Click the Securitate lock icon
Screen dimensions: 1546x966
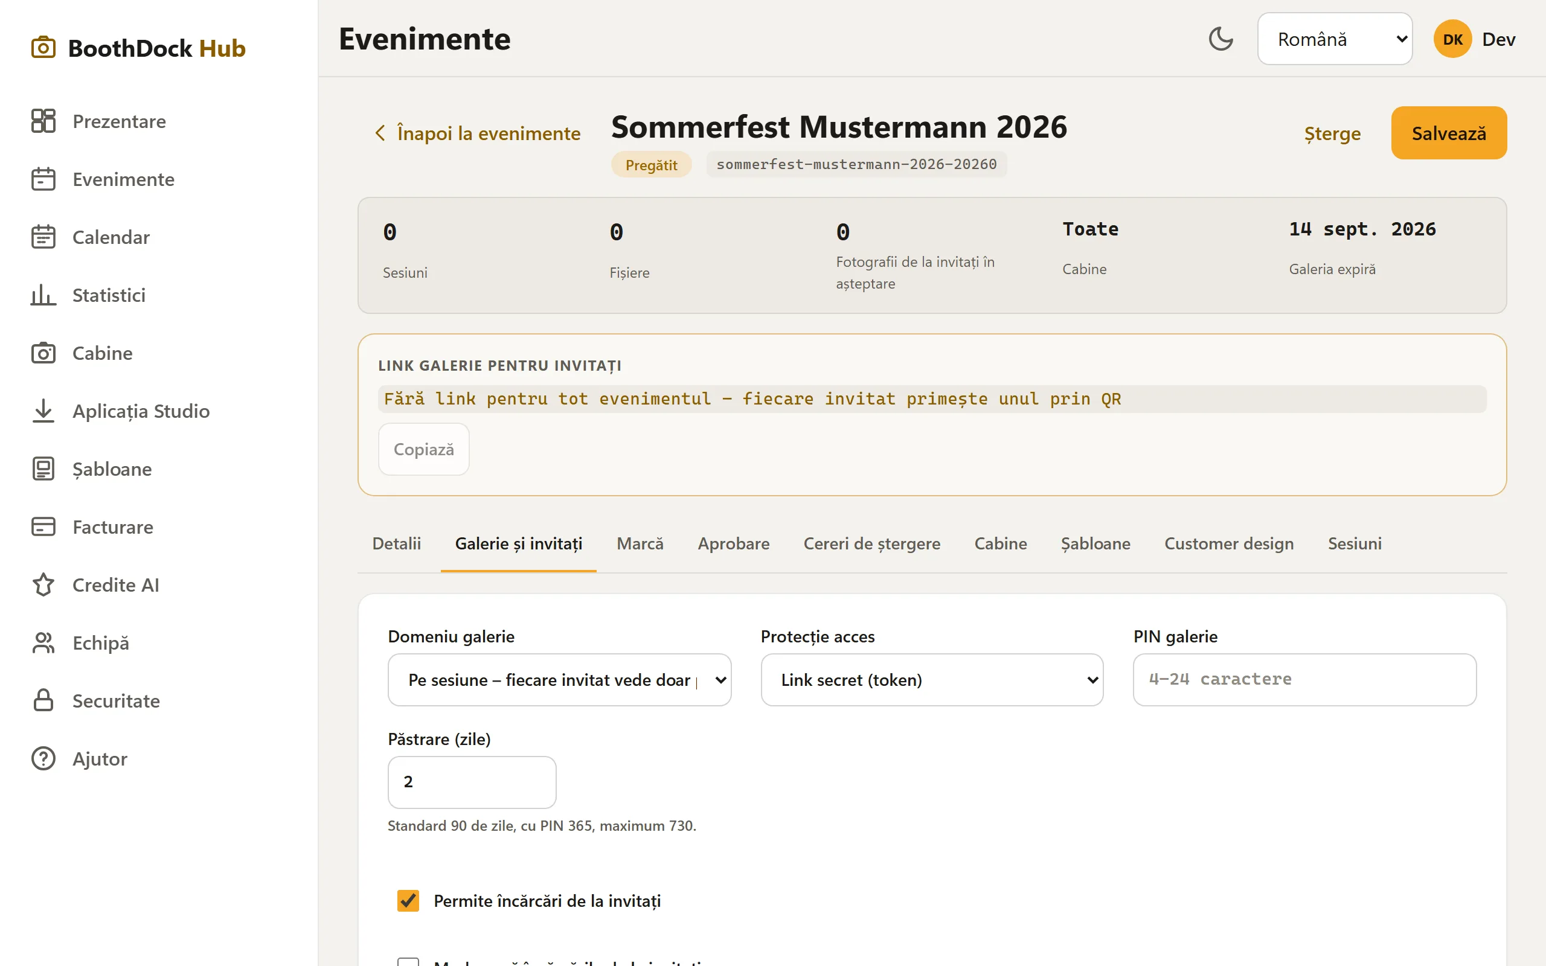[43, 701]
